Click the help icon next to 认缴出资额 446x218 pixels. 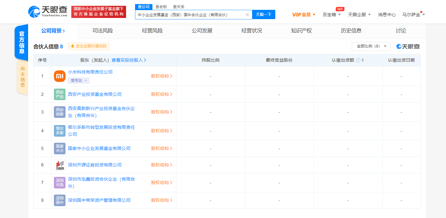coord(358,60)
